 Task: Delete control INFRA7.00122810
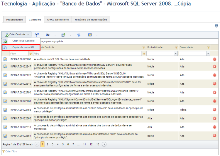(214, 127)
